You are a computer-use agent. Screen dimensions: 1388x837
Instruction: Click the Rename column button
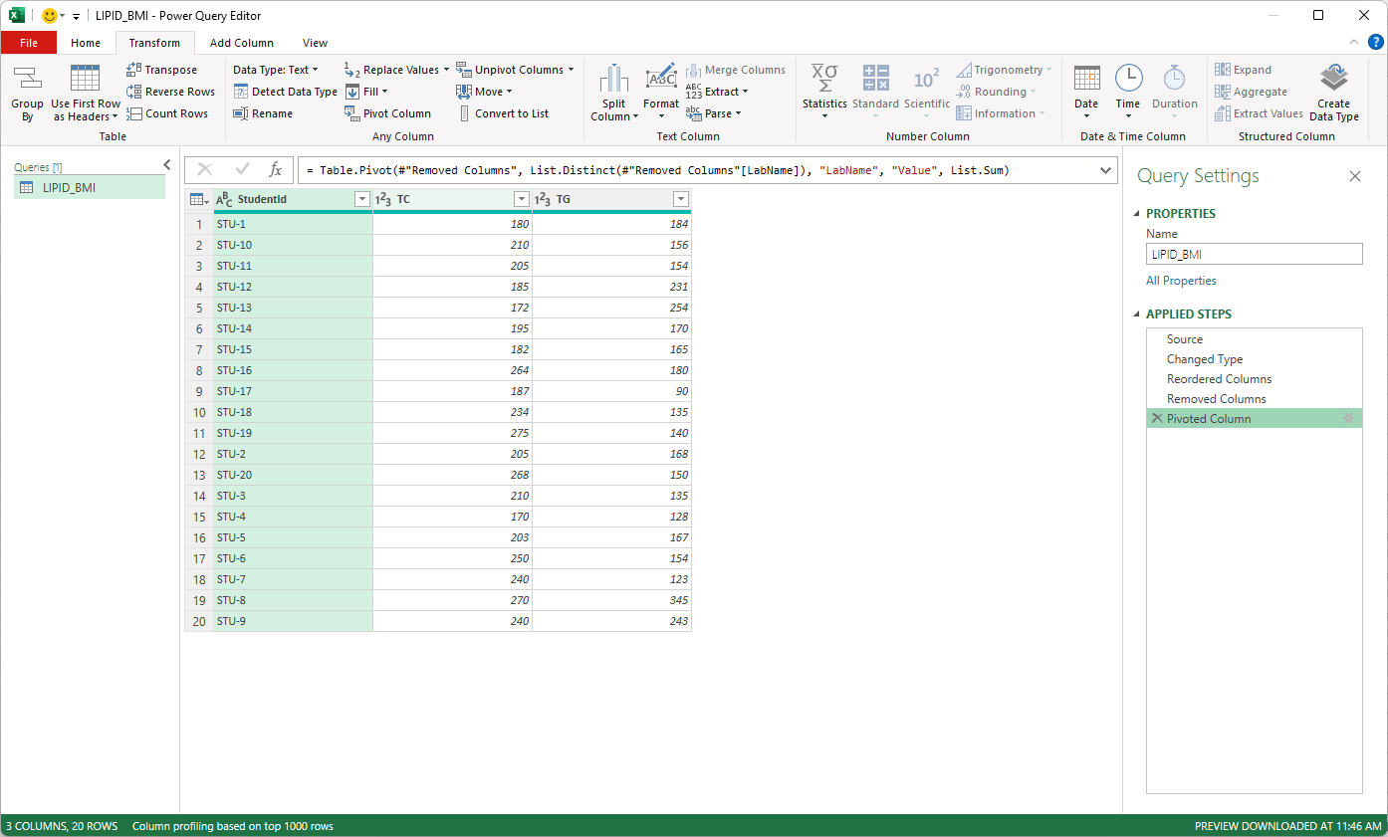(263, 113)
